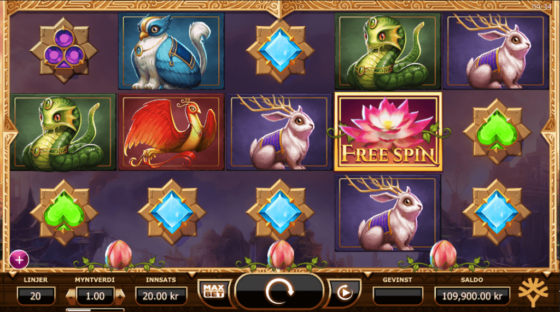Open the purple plus menu button
The image size is (560, 312).
pos(19,260)
